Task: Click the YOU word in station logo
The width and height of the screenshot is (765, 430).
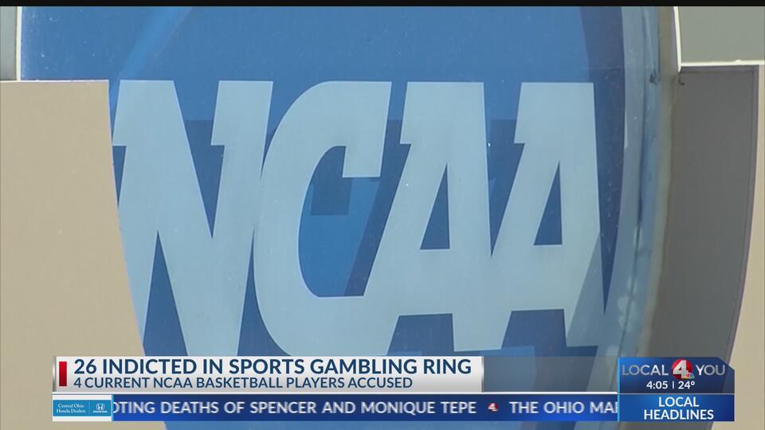Action: (x=710, y=370)
